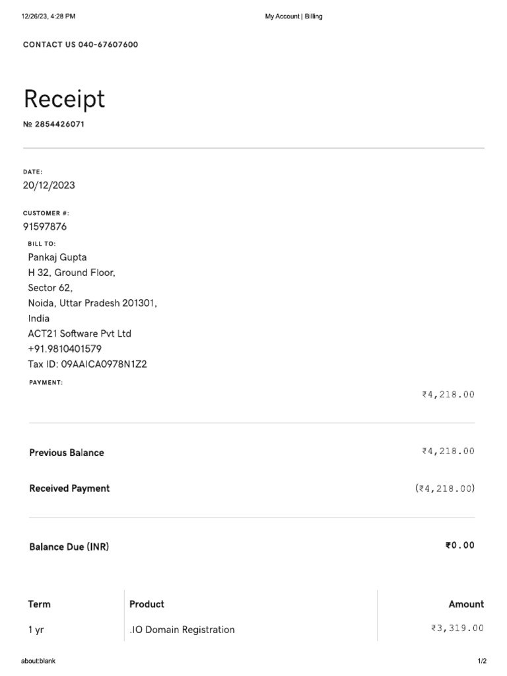Click the contact phone number 040-67607600
The height and width of the screenshot is (676, 507).
108,45
